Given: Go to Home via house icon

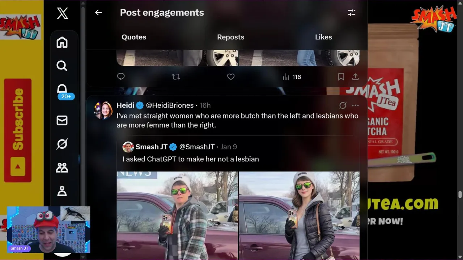Looking at the screenshot, I should click(62, 42).
